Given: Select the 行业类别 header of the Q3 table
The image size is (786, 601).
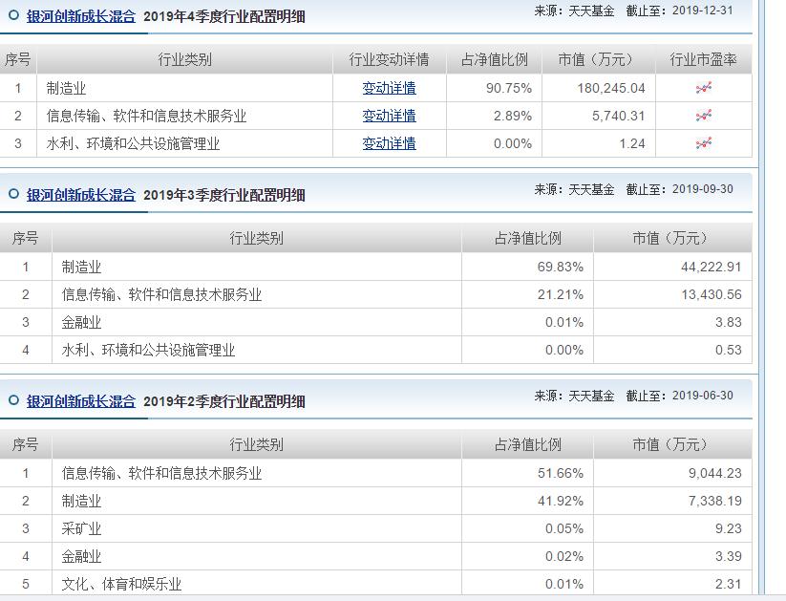Looking at the screenshot, I should [x=256, y=237].
